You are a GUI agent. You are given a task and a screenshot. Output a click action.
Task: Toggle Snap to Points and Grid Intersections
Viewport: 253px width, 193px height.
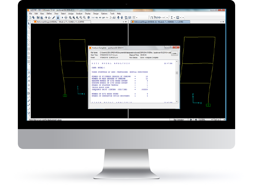[x=29, y=73]
